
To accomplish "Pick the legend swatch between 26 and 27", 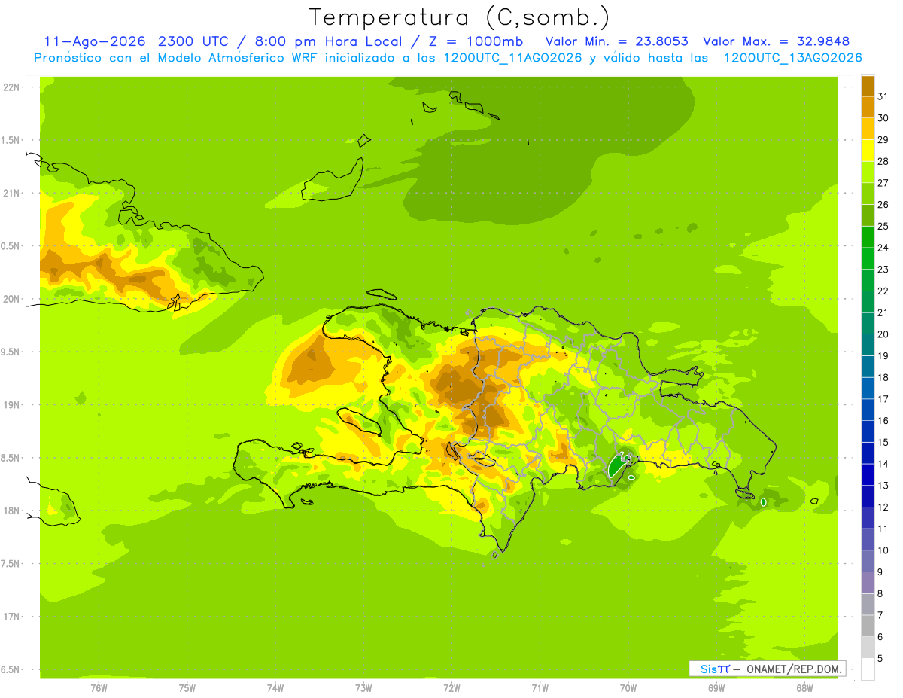I will pyautogui.click(x=868, y=194).
